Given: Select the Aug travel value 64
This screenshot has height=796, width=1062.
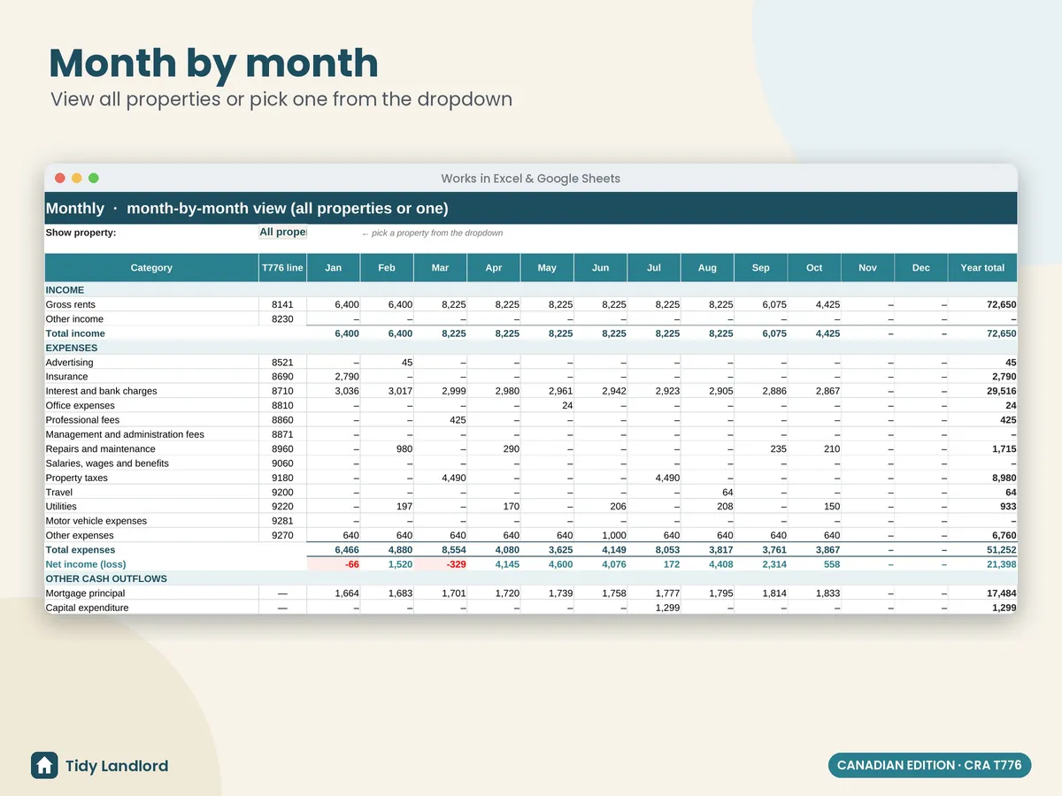Looking at the screenshot, I should click(707, 493).
